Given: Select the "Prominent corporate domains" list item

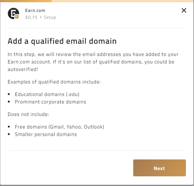Looking at the screenshot, I should (50, 102).
